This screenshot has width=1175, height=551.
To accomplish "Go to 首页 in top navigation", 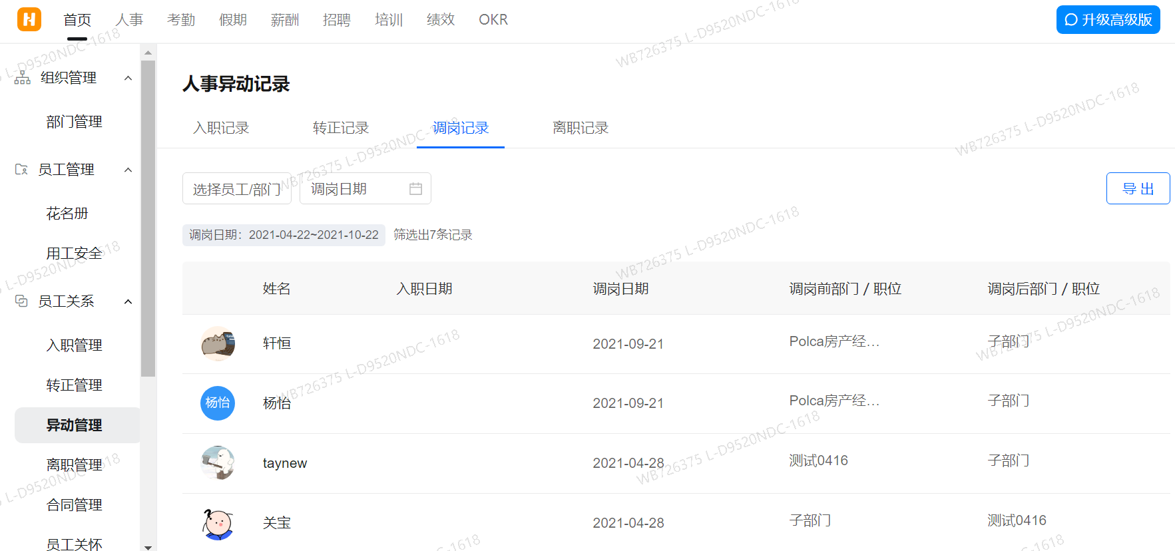I will tap(77, 20).
